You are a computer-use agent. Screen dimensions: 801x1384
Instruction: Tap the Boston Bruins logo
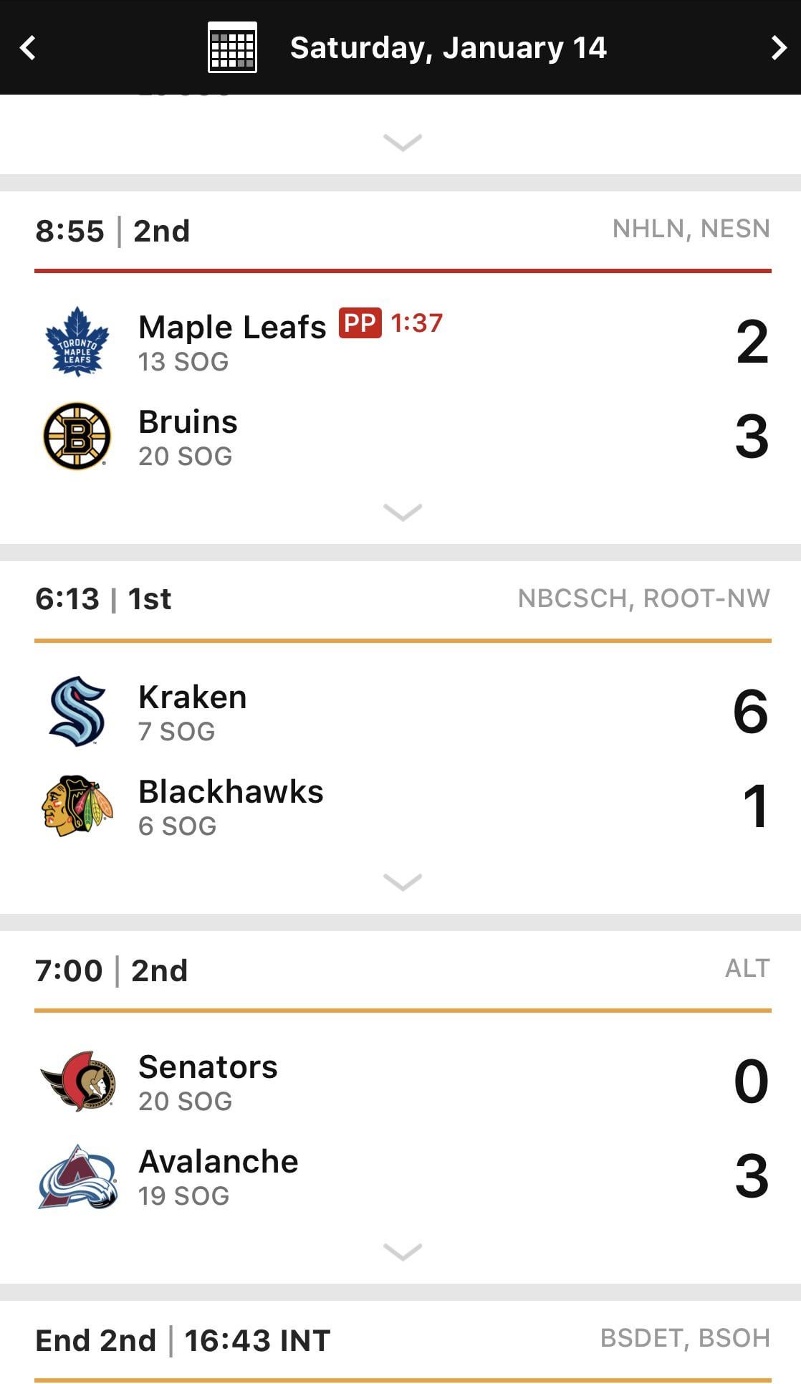(77, 436)
